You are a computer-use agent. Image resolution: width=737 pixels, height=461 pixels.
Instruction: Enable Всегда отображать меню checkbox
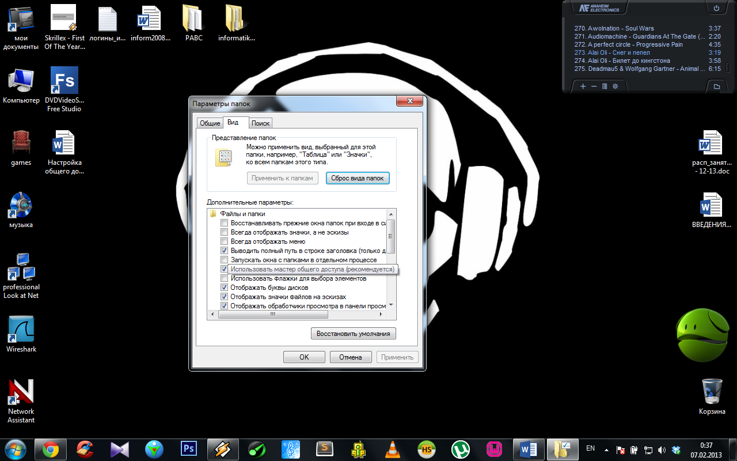tap(225, 241)
